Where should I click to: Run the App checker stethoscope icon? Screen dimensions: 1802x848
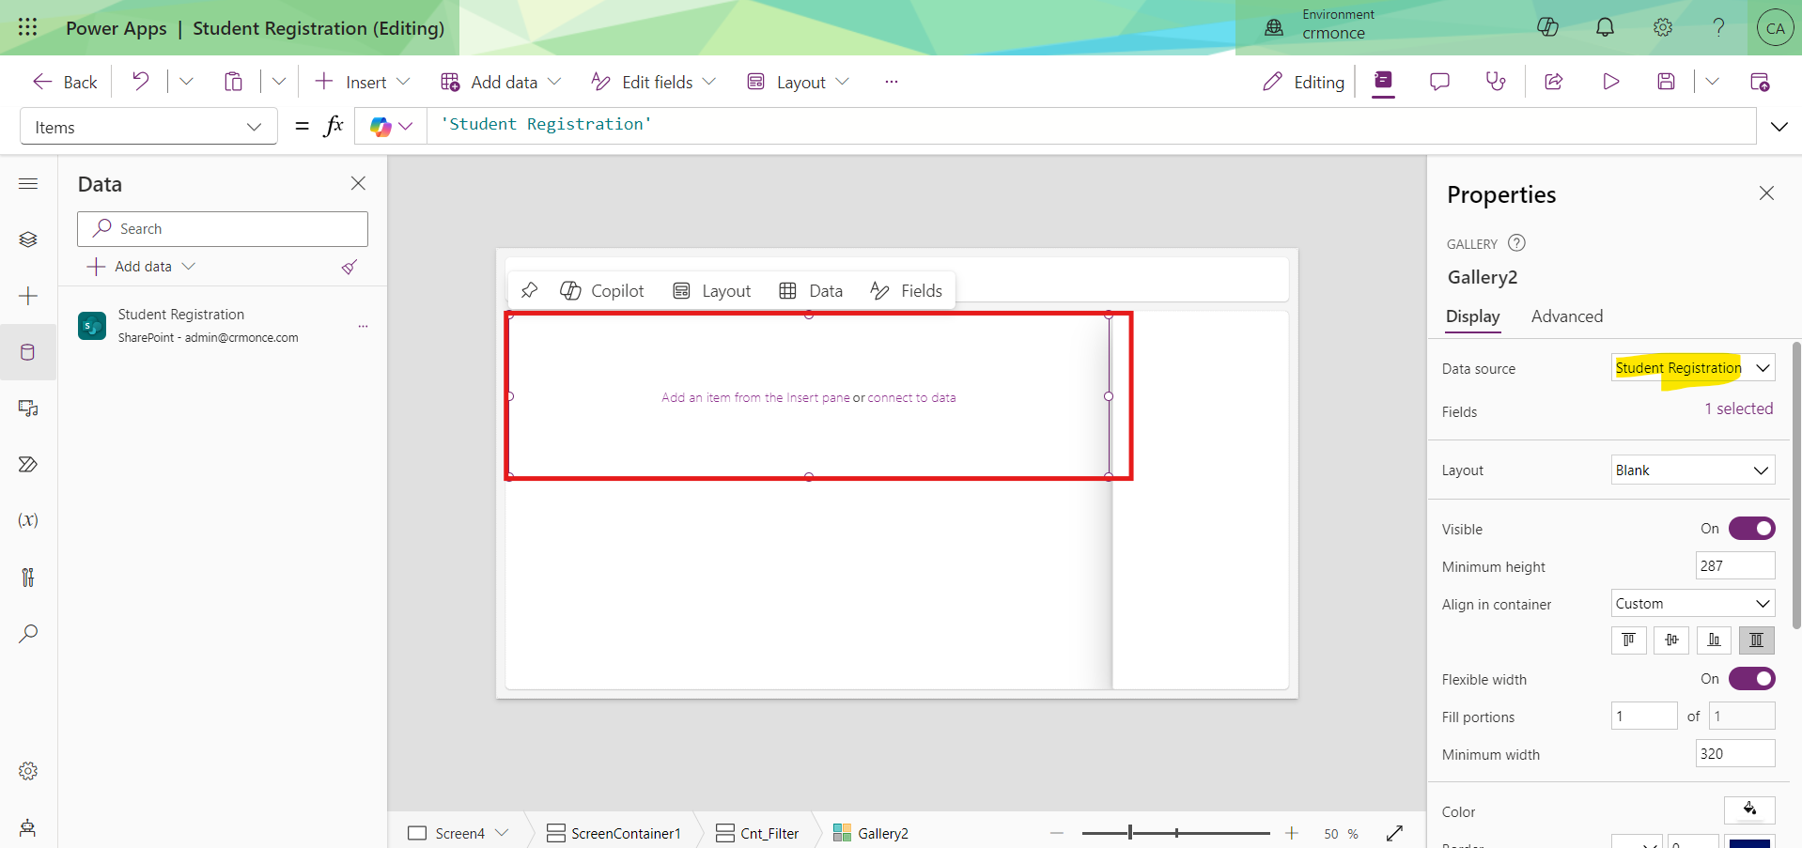(x=1495, y=82)
